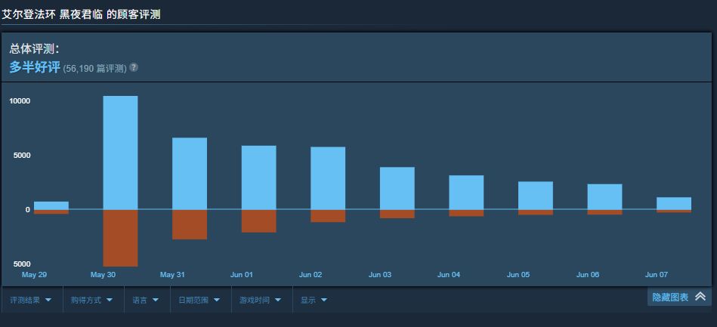The height and width of the screenshot is (327, 717).
Task: Click the 10000 y-axis value
Action: tap(20, 101)
